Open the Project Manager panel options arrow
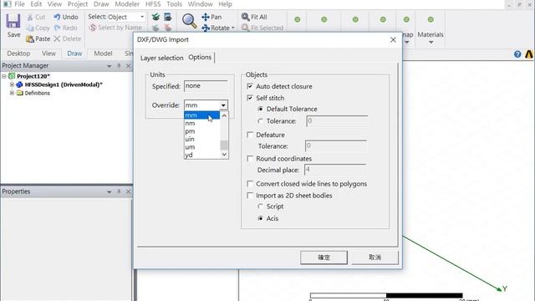 110,66
